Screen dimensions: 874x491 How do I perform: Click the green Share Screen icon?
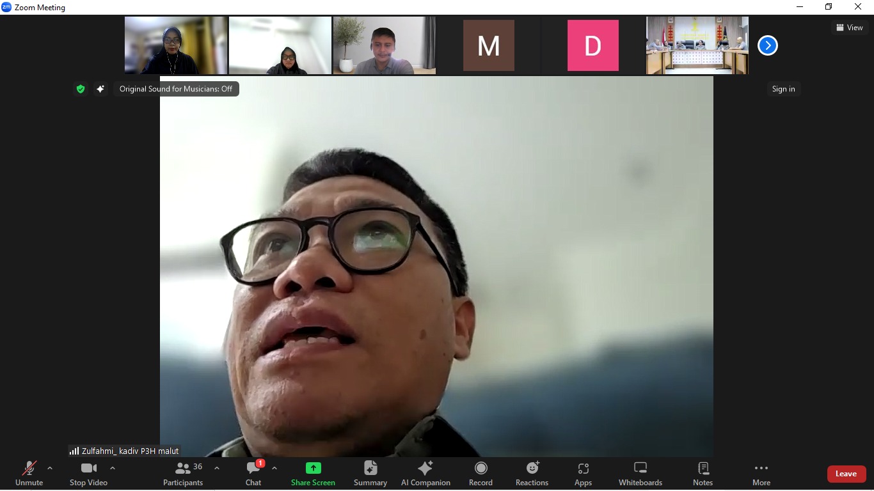pyautogui.click(x=313, y=469)
